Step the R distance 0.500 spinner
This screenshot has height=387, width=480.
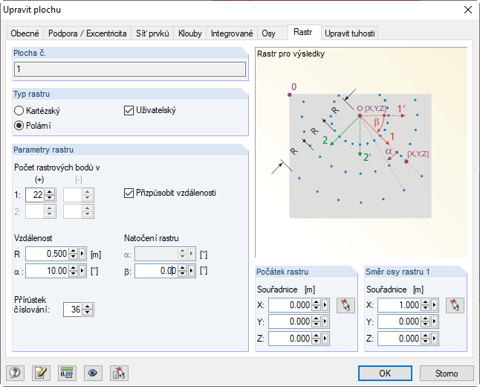pos(73,254)
